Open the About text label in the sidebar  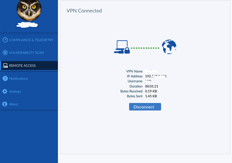[14, 104]
